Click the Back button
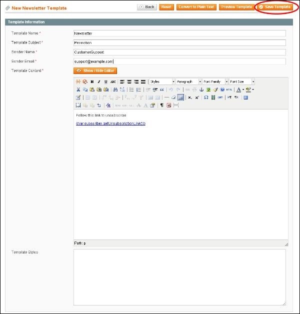This screenshot has width=300, height=314. click(x=147, y=7)
